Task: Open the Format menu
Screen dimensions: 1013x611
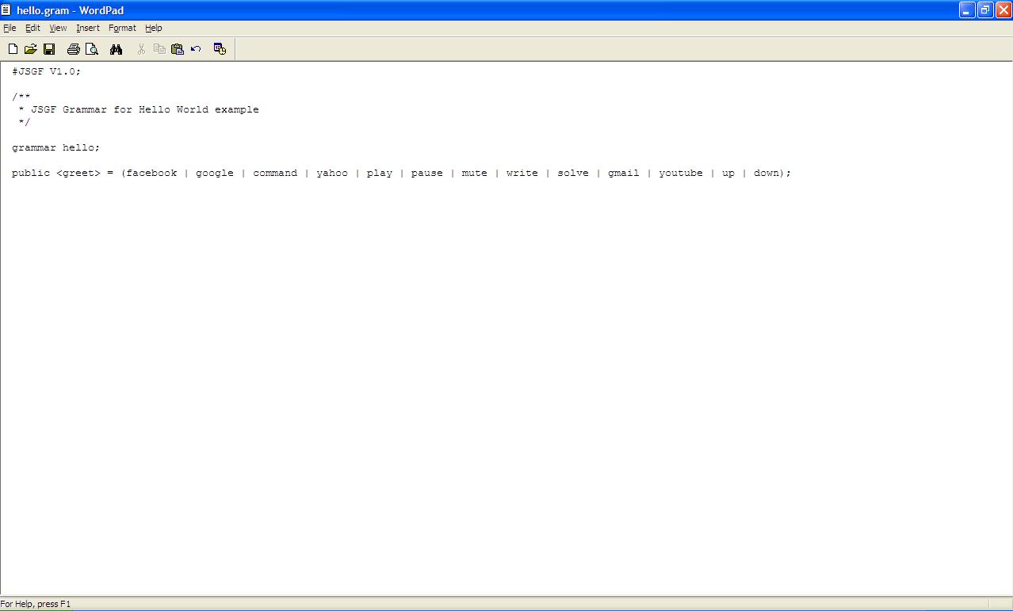Action: [122, 28]
